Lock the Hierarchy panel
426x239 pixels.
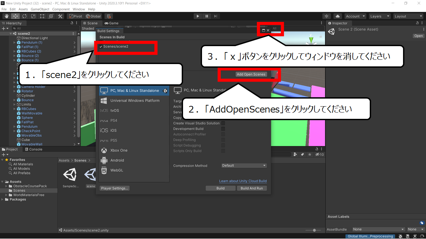point(72,23)
